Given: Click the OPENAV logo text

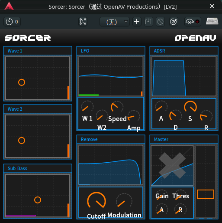Looking at the screenshot, I should 195,38.
